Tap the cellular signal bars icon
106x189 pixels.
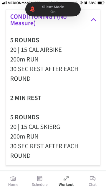point(4,3)
